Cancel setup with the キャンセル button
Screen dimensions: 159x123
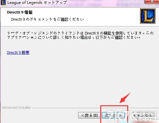[143, 115]
